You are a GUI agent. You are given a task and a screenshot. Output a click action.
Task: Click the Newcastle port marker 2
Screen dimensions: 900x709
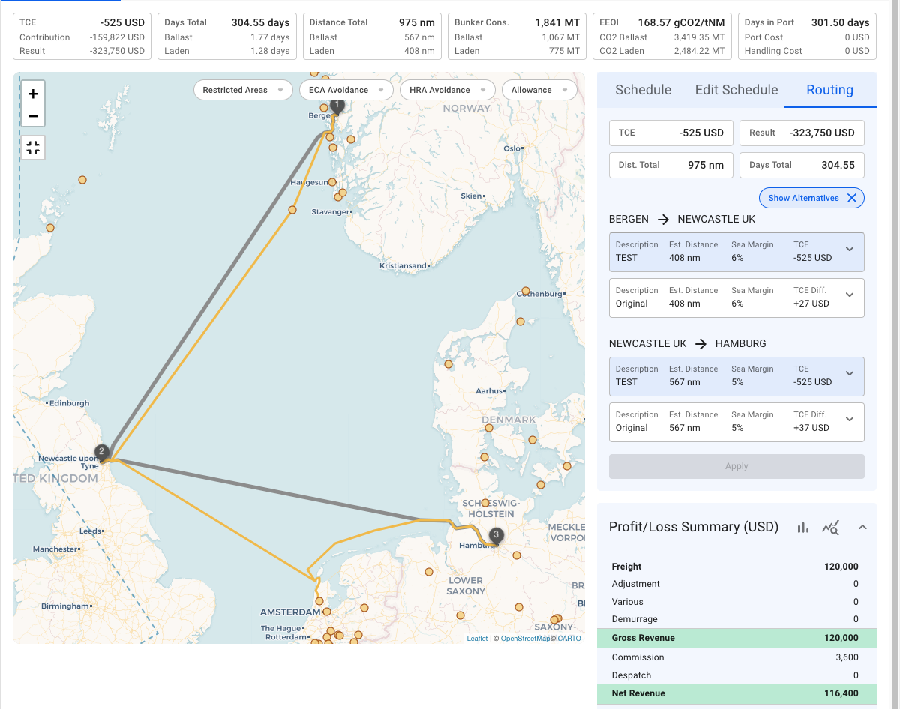102,452
